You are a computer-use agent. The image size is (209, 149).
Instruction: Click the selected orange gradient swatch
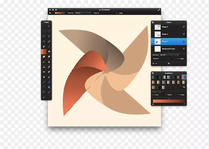(184, 77)
